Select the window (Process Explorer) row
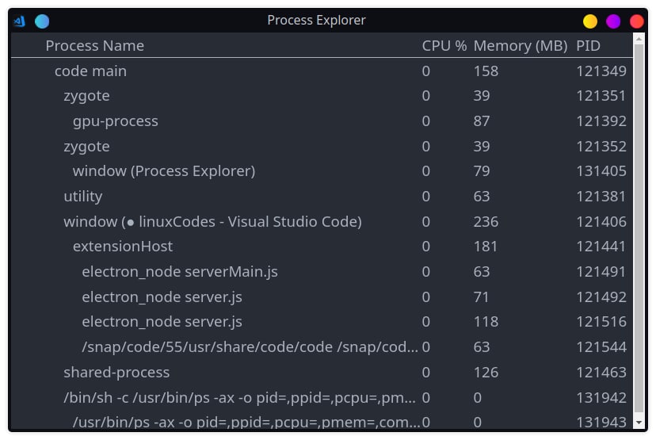The width and height of the screenshot is (656, 440). (322, 171)
